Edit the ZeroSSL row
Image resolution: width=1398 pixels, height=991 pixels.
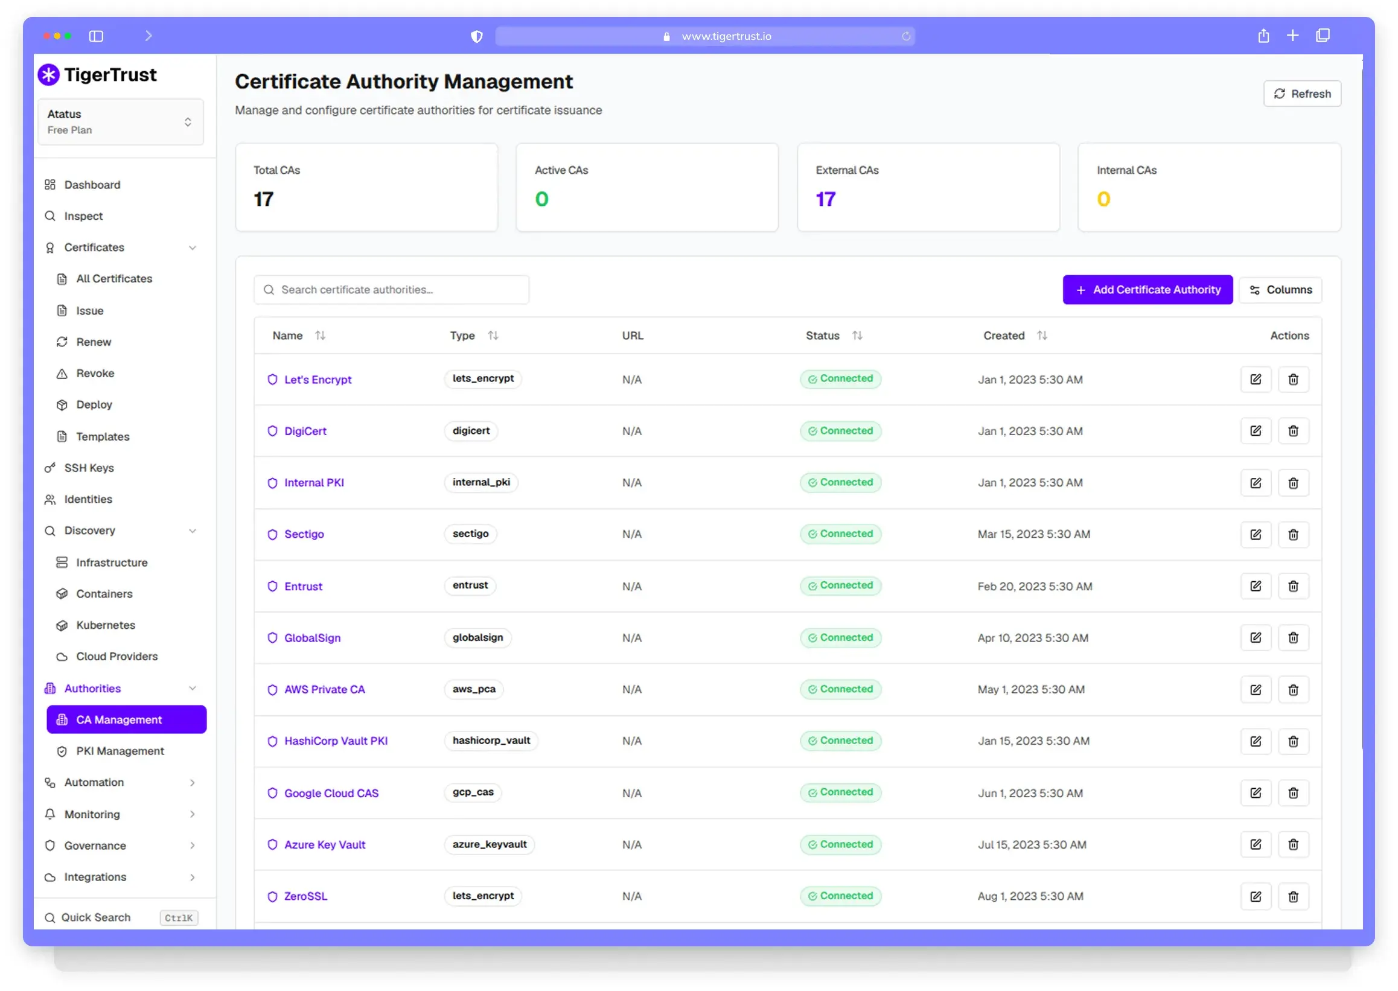1255,896
